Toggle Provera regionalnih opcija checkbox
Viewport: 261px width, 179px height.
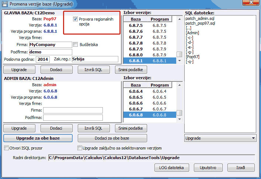(75, 19)
